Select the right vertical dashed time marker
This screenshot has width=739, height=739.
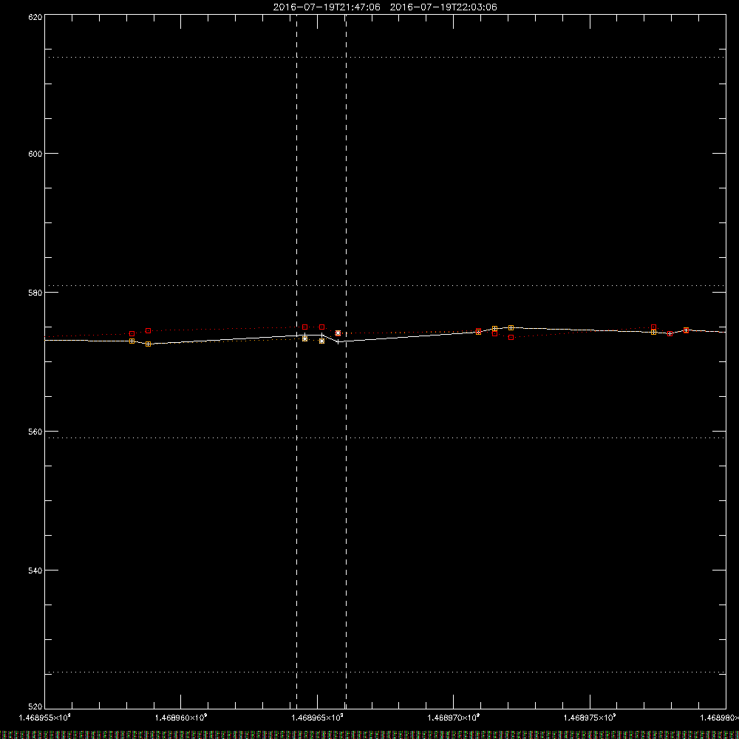pyautogui.click(x=347, y=361)
